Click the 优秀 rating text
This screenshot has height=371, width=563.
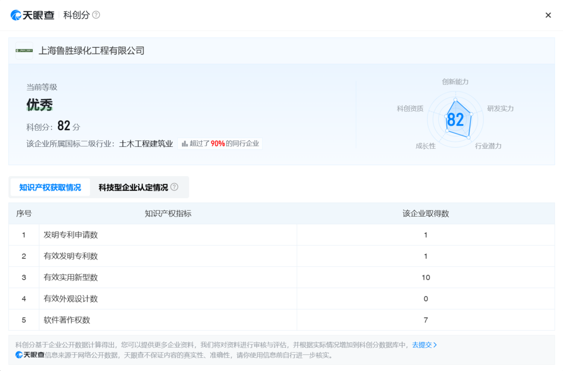coord(40,105)
